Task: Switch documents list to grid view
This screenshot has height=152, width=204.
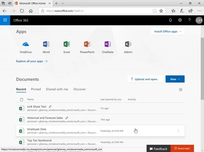Action: pos(181,89)
